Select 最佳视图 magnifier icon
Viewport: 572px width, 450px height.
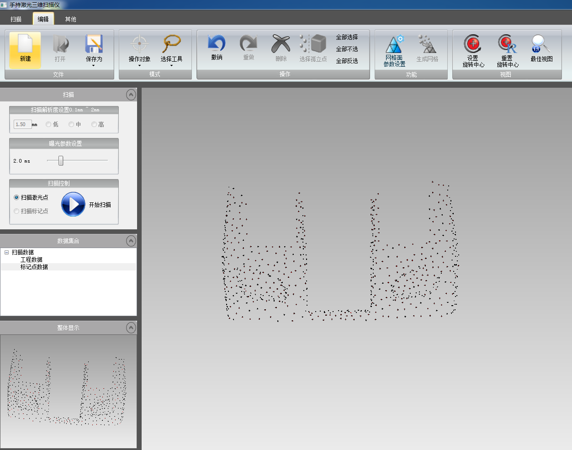click(541, 44)
